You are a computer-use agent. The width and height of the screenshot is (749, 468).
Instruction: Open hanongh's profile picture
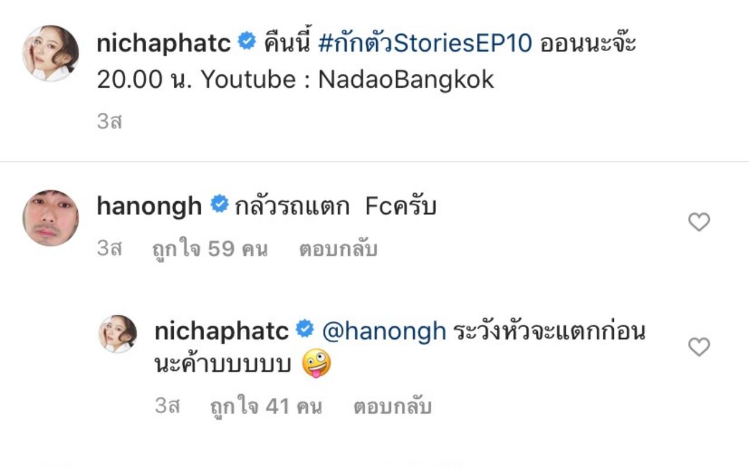pos(50,218)
